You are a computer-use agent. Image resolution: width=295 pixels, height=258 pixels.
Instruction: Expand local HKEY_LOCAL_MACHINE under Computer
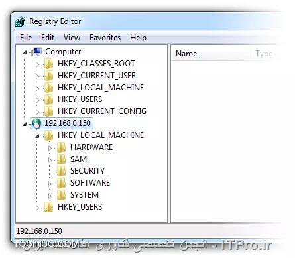37,88
